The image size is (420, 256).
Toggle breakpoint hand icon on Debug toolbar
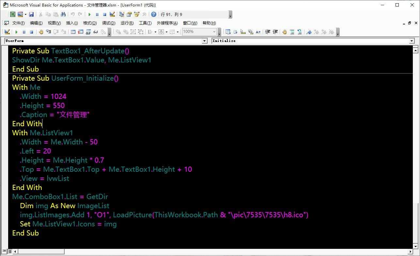point(41,32)
